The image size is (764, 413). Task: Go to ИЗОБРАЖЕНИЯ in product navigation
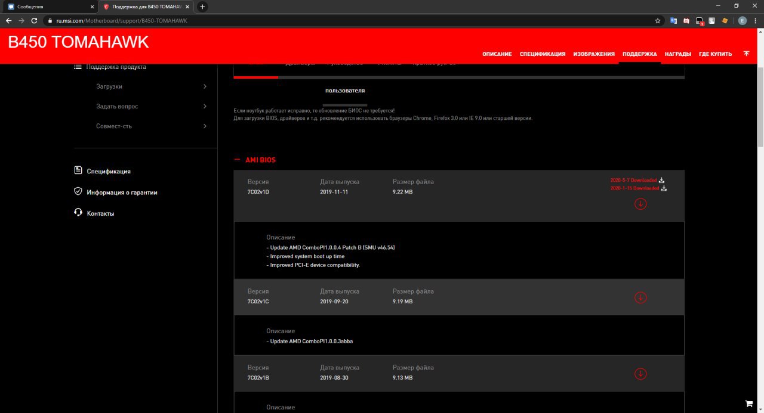point(594,54)
